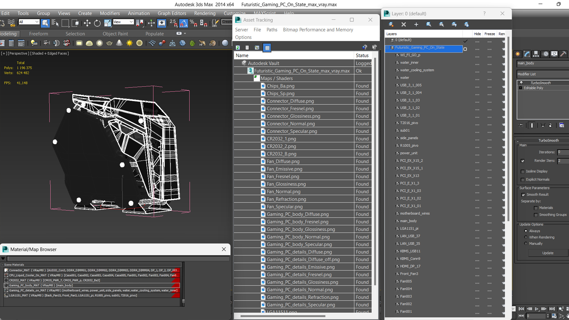Image resolution: width=569 pixels, height=320 pixels.
Task: Switch to the Freeform ribbon tab
Action: click(x=39, y=34)
